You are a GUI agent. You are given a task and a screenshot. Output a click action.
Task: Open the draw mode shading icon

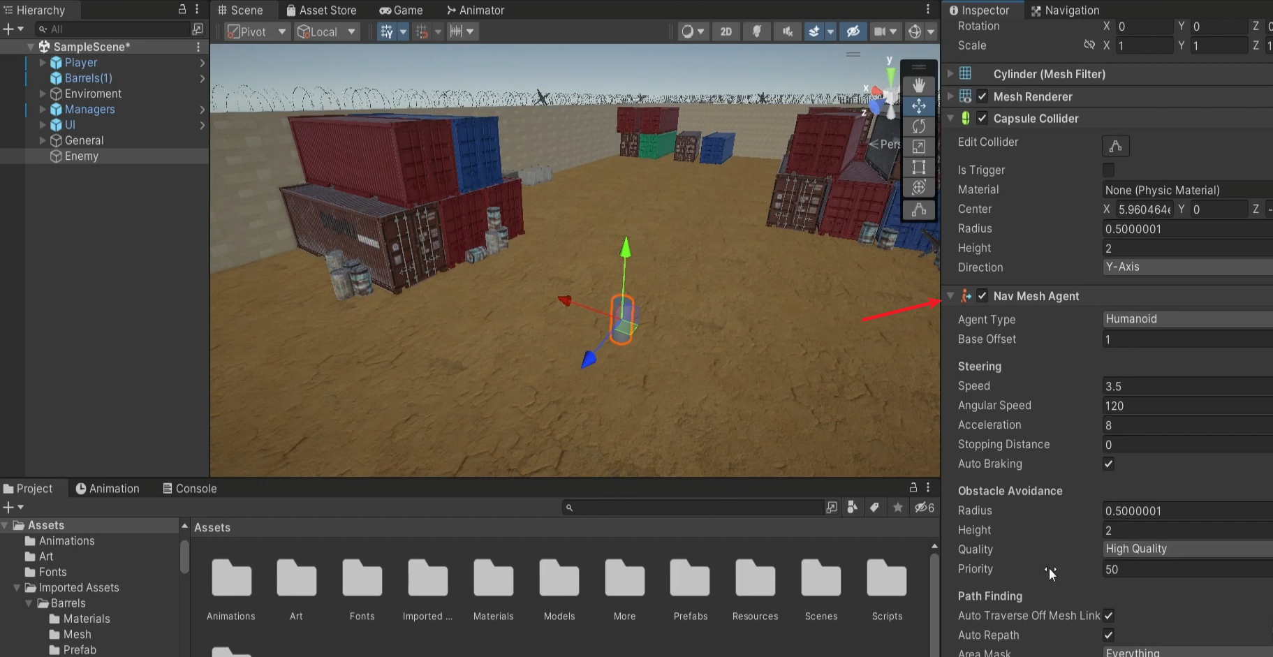[x=688, y=31]
